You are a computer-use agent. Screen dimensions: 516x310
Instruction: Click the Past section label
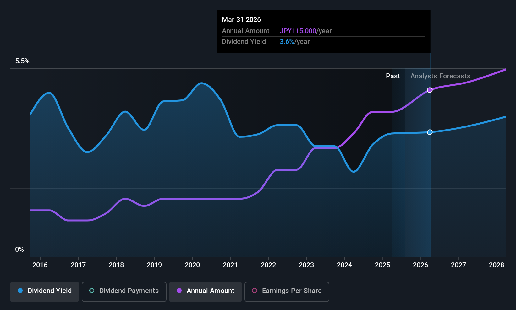(x=393, y=76)
